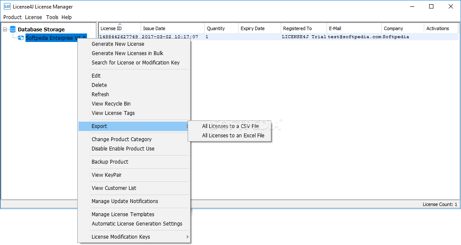The image size is (461, 245).
Task: Click License Count: 1 in status bar
Action: [x=440, y=204]
